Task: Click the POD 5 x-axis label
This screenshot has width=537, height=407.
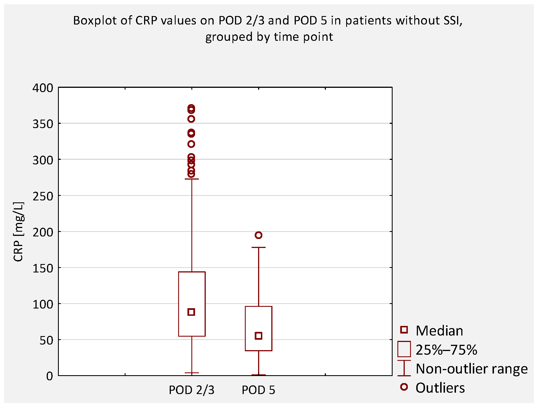Action: [x=258, y=390]
